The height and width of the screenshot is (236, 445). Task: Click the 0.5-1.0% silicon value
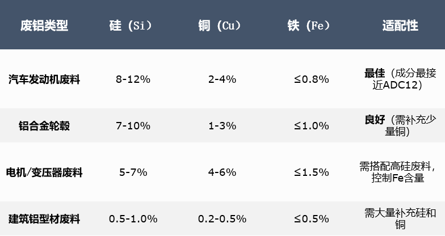[x=132, y=219]
